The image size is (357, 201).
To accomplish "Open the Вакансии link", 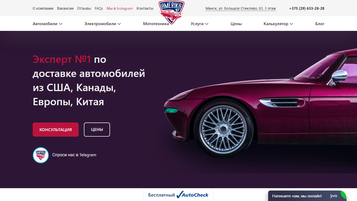I will pyautogui.click(x=65, y=8).
